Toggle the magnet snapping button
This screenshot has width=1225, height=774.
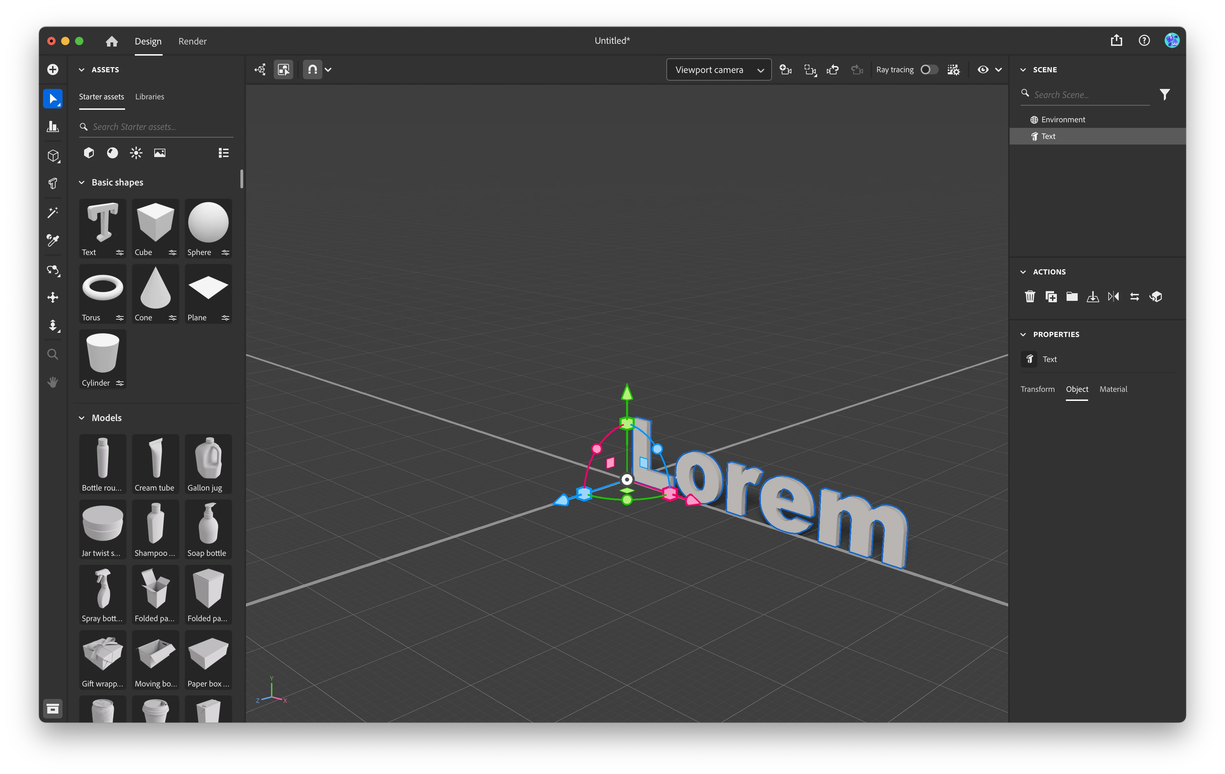[x=312, y=70]
